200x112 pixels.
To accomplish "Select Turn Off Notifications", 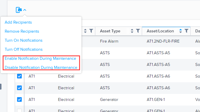I will [x=24, y=49].
